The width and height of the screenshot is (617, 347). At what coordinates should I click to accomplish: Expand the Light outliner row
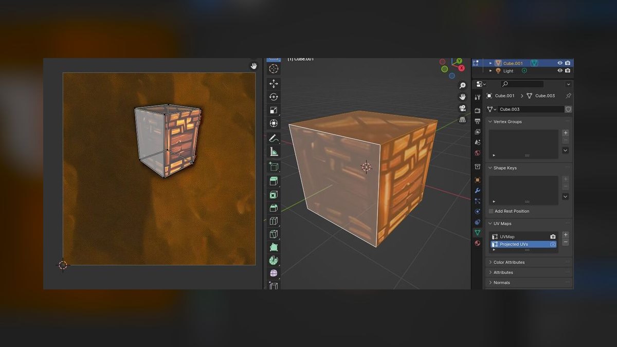pos(491,71)
